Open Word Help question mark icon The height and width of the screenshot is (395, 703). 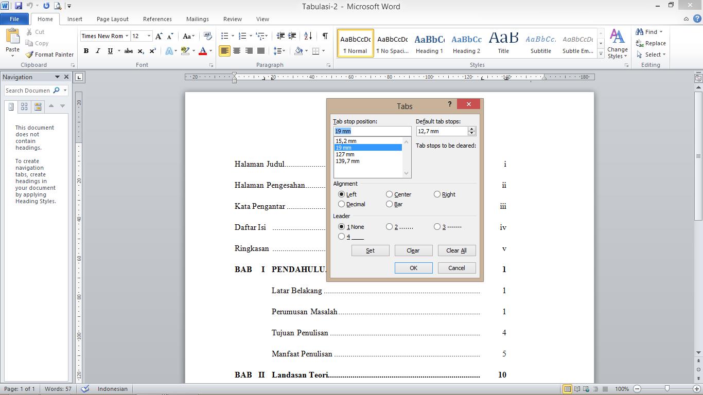click(x=697, y=19)
